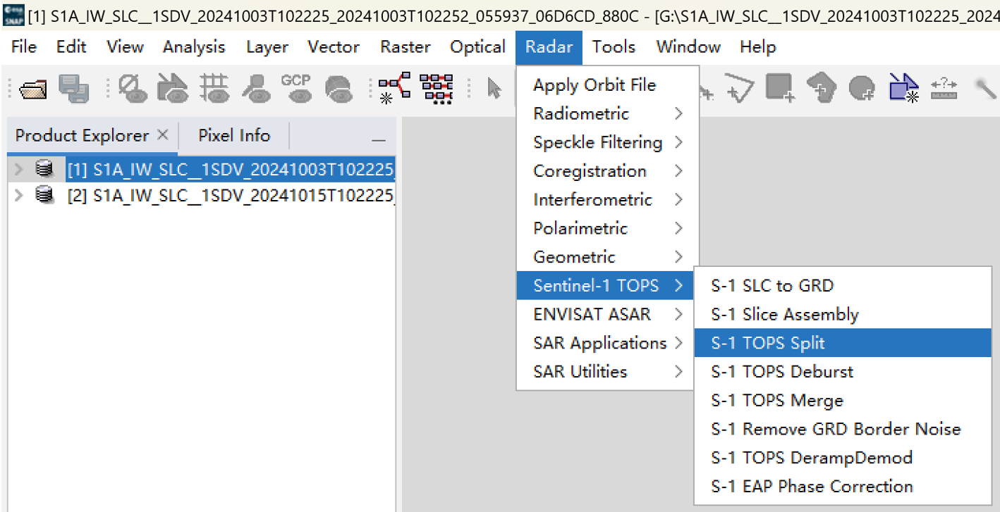Open the Help menu
The height and width of the screenshot is (512, 1000).
tap(758, 47)
